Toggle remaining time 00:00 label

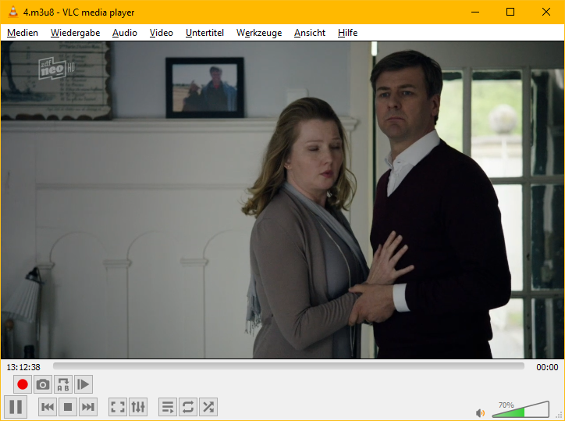[547, 367]
